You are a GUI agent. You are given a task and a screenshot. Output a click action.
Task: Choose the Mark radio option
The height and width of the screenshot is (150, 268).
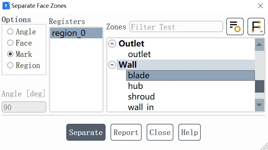[11, 54]
